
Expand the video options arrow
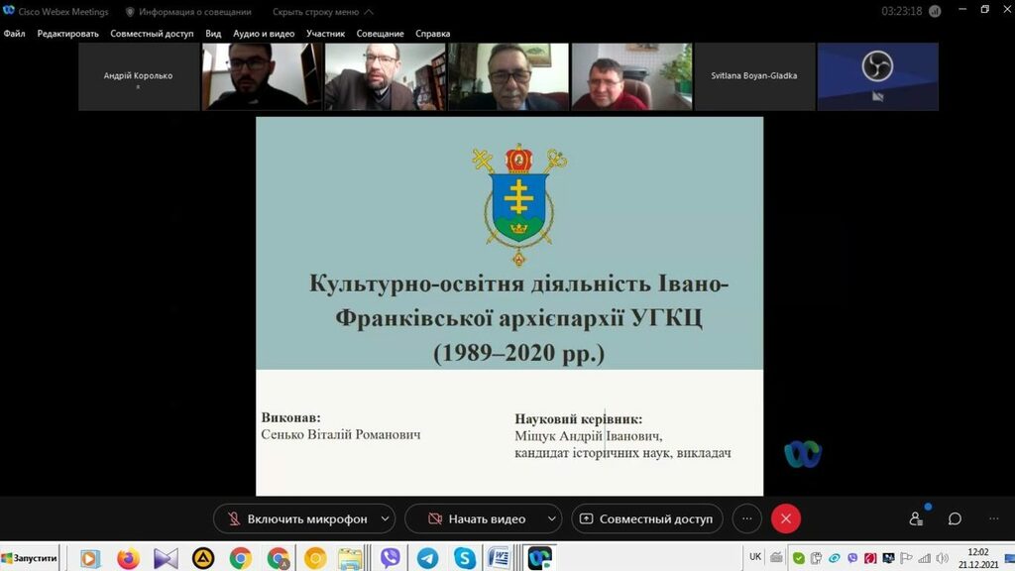[551, 518]
